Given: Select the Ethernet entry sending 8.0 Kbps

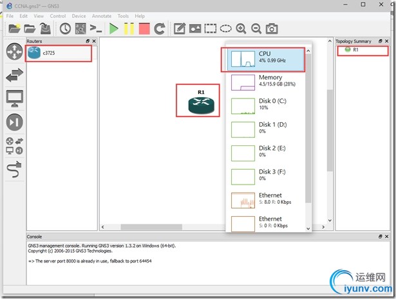Looking at the screenshot, I should (266, 200).
